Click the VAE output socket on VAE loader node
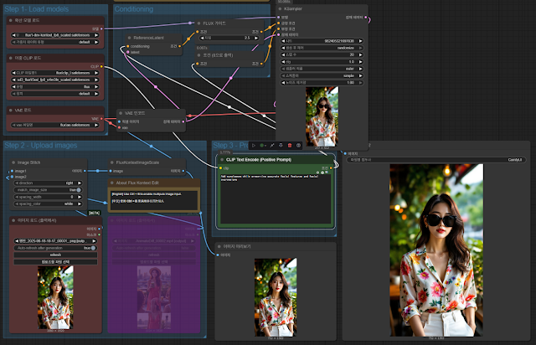The width and height of the screenshot is (536, 345). tap(101, 119)
